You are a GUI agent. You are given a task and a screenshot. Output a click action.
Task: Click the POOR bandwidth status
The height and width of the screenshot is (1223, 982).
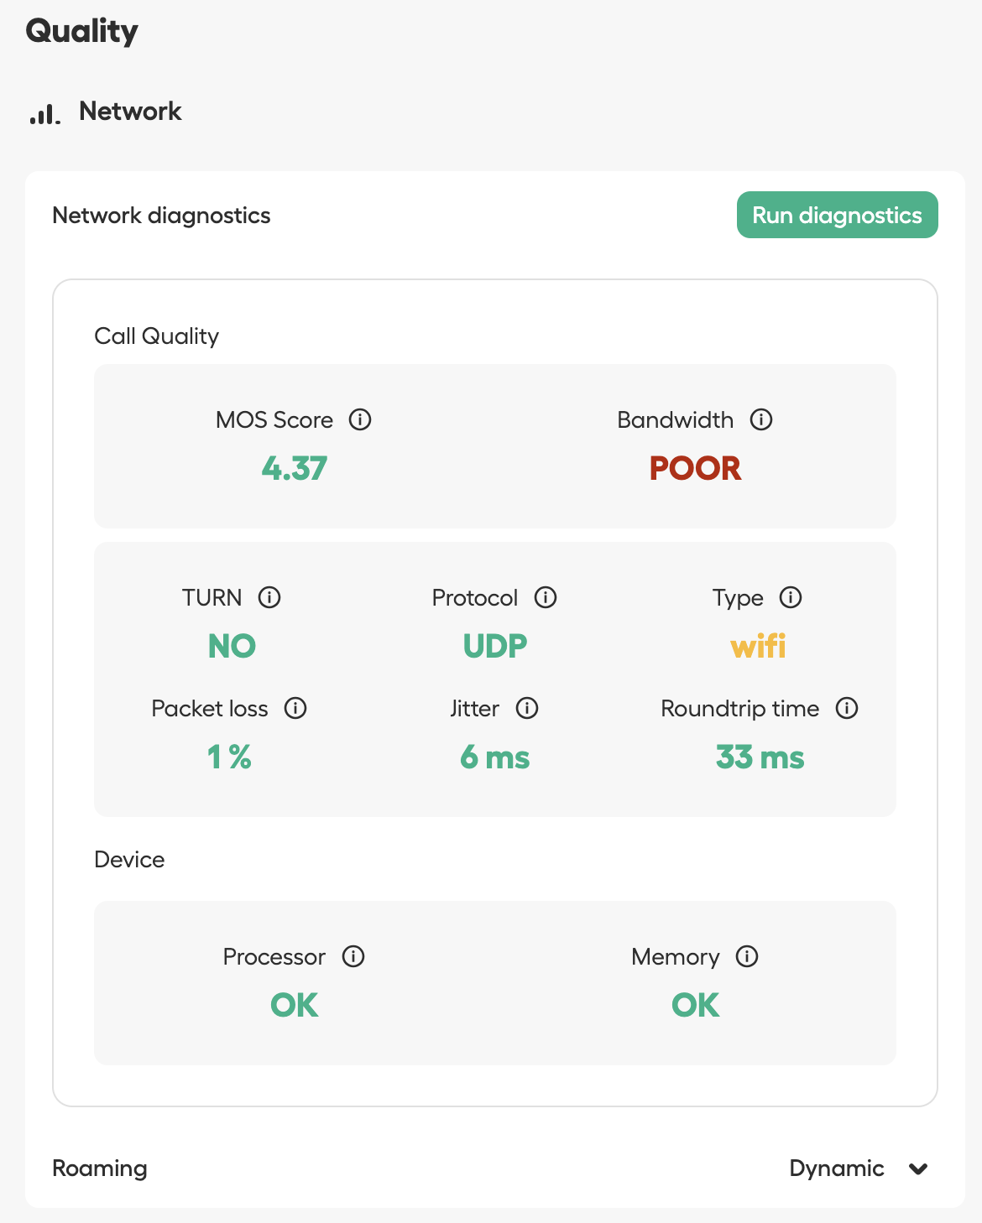point(695,468)
